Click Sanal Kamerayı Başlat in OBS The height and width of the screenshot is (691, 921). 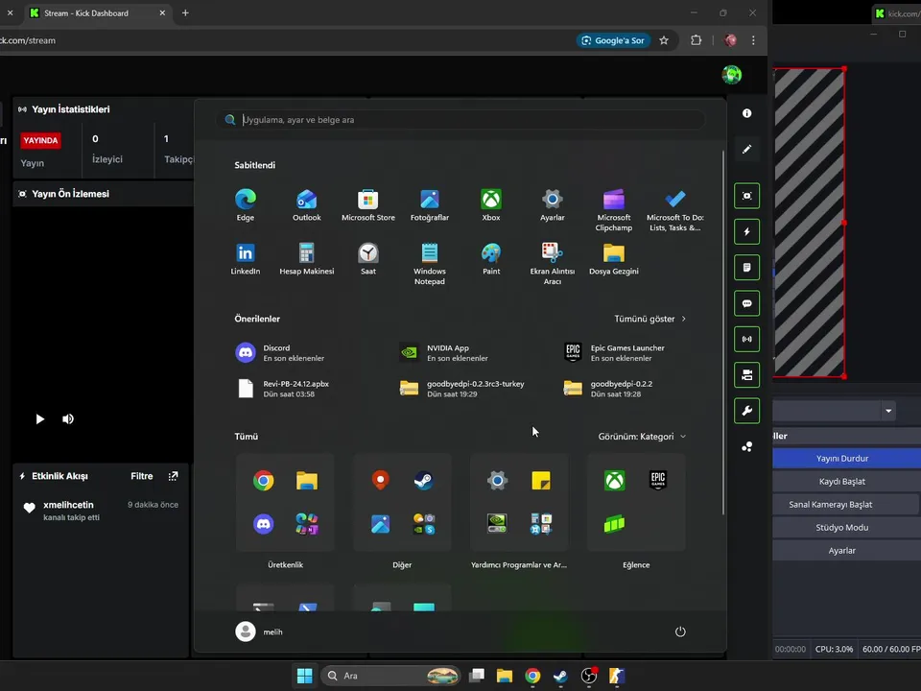click(x=846, y=504)
